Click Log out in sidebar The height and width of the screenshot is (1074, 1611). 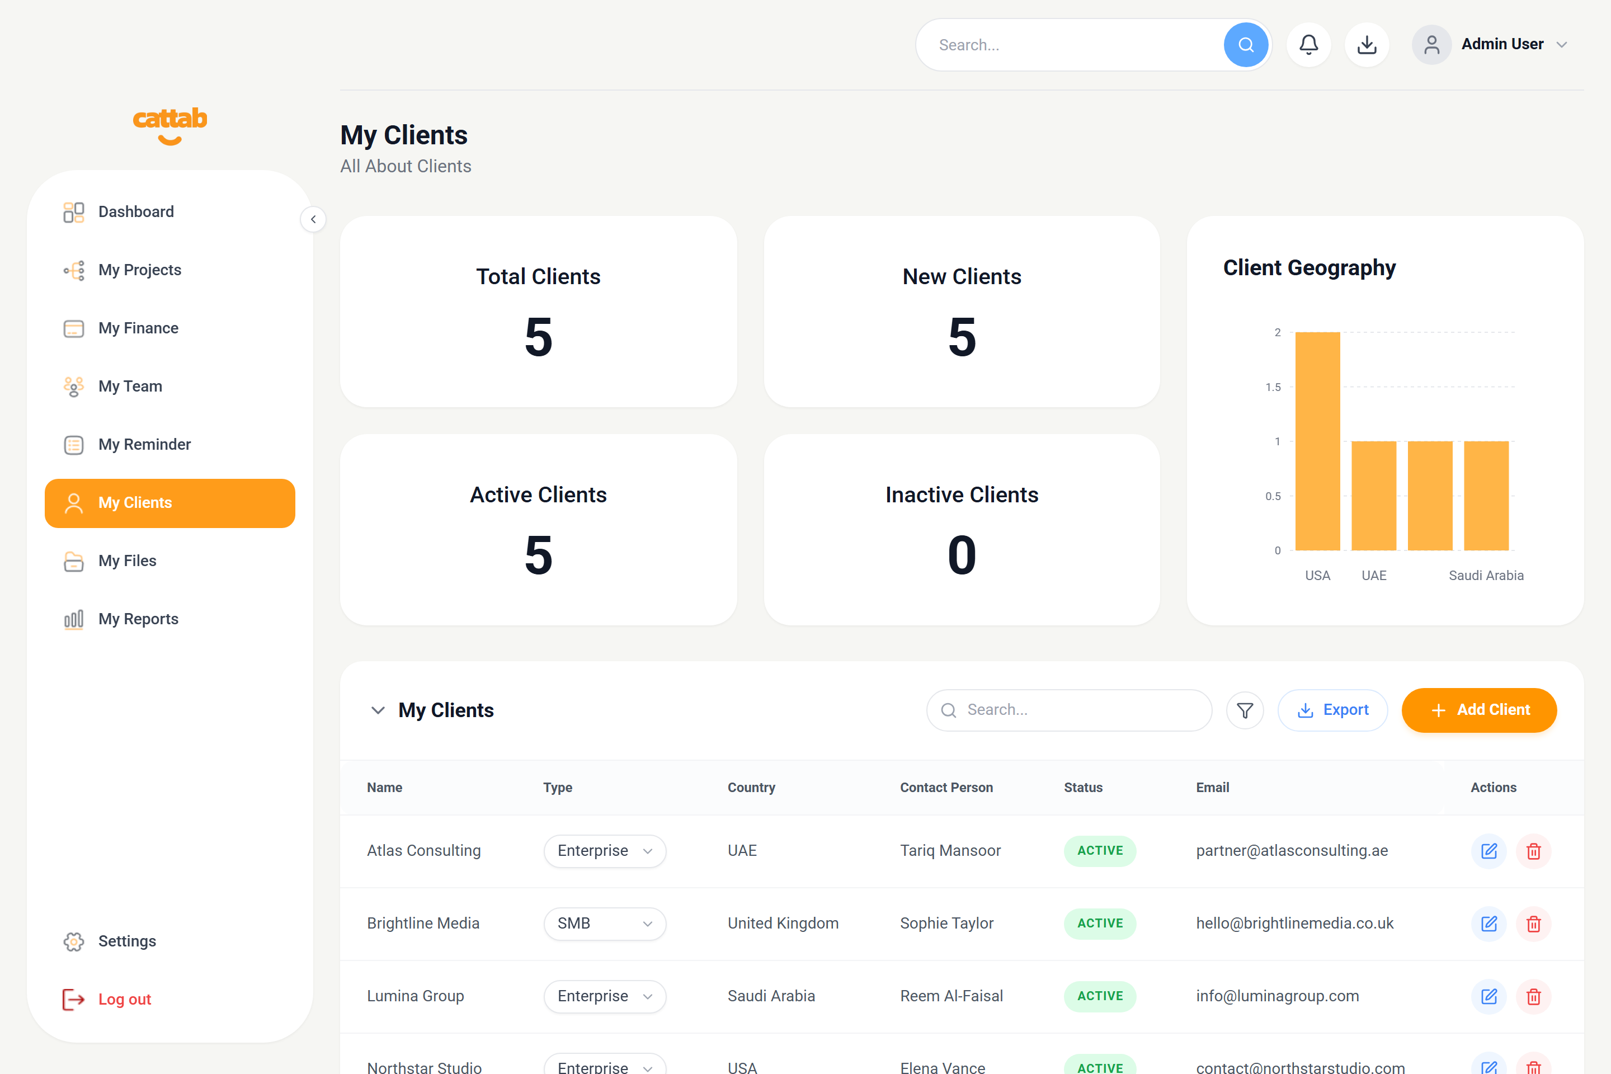click(170, 1000)
